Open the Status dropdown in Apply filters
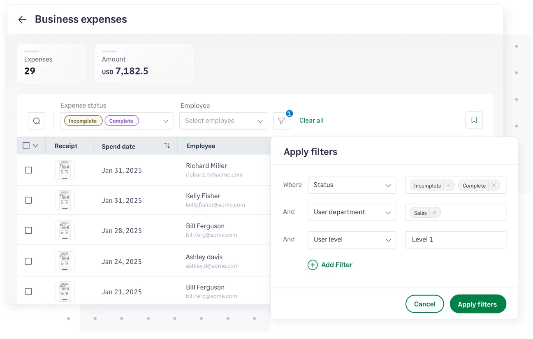The width and height of the screenshot is (533, 339). (x=352, y=185)
